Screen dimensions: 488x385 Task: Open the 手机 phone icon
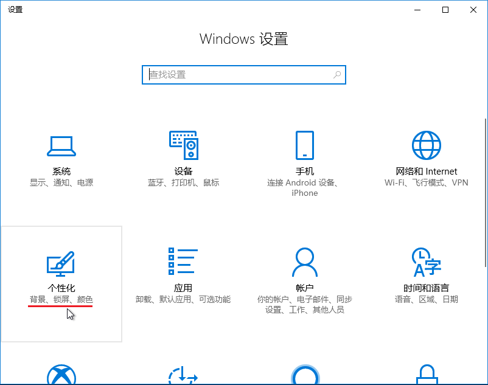tap(305, 145)
